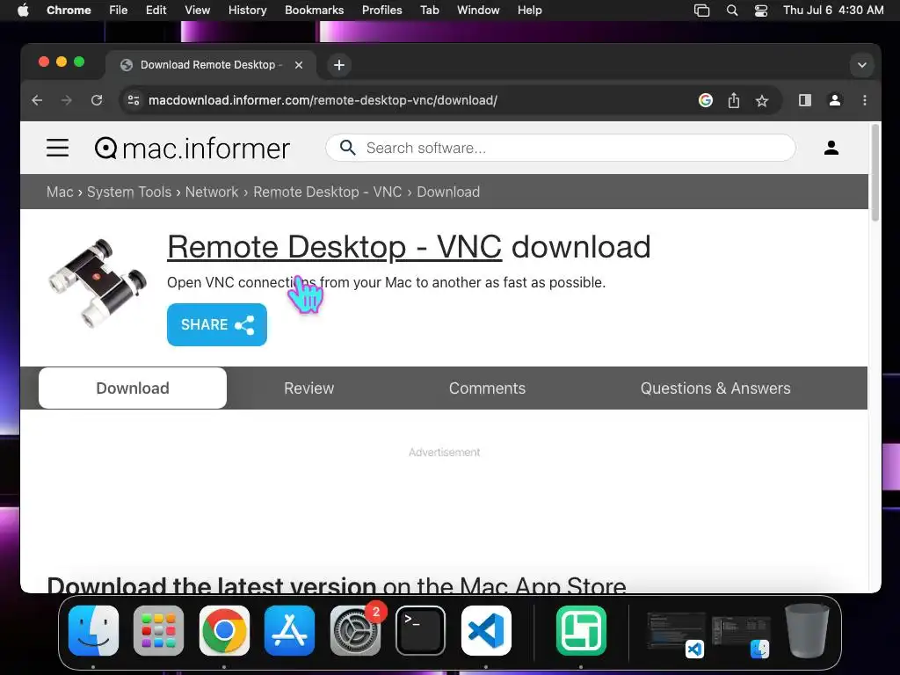Open Visual Studio Code from the Dock

[x=486, y=630]
